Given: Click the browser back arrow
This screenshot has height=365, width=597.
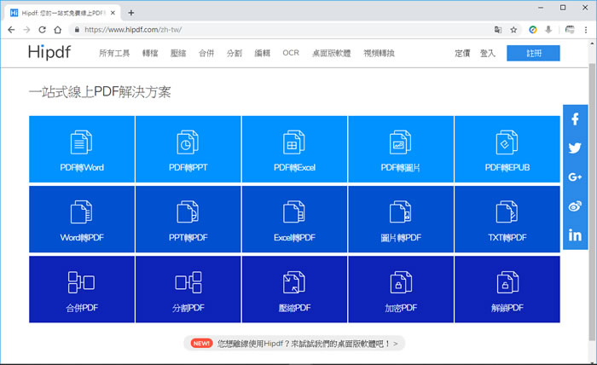Looking at the screenshot, I should tap(11, 30).
